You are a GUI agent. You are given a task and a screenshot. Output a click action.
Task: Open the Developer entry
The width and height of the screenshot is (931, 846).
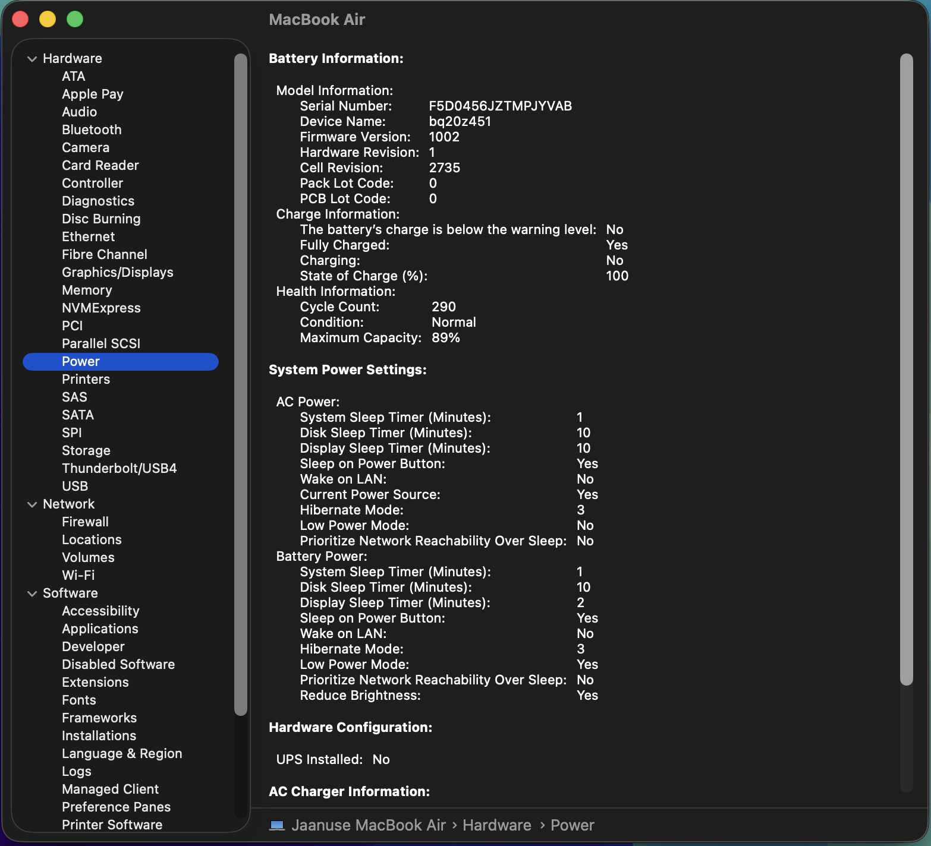click(93, 646)
